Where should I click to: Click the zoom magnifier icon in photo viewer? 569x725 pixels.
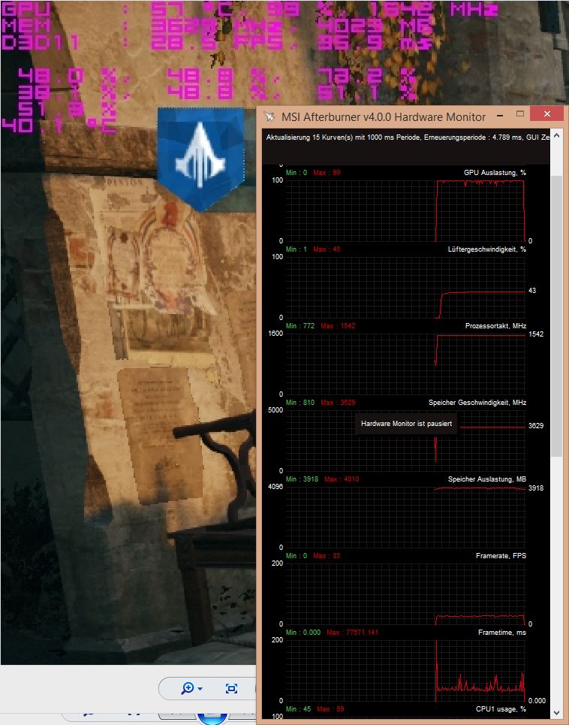coord(187,689)
